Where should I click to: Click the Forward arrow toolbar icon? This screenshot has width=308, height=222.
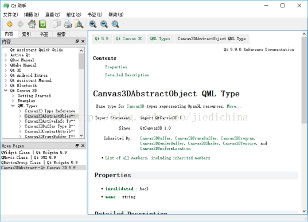click(21, 24)
